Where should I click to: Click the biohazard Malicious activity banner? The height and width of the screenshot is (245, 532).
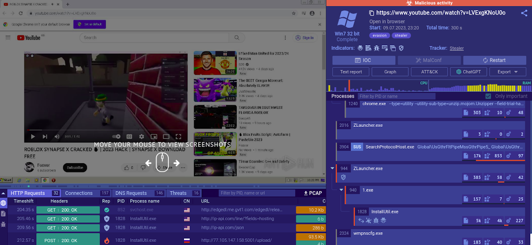pos(429,3)
